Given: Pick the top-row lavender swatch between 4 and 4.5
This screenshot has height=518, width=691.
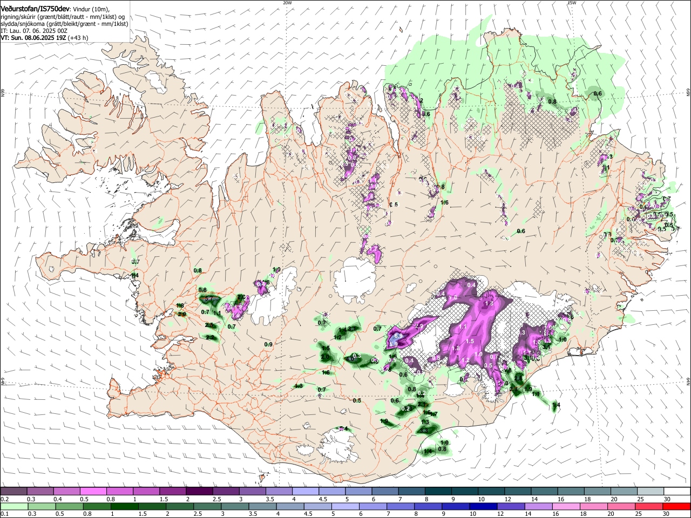Looking at the screenshot, I should click(306, 491).
